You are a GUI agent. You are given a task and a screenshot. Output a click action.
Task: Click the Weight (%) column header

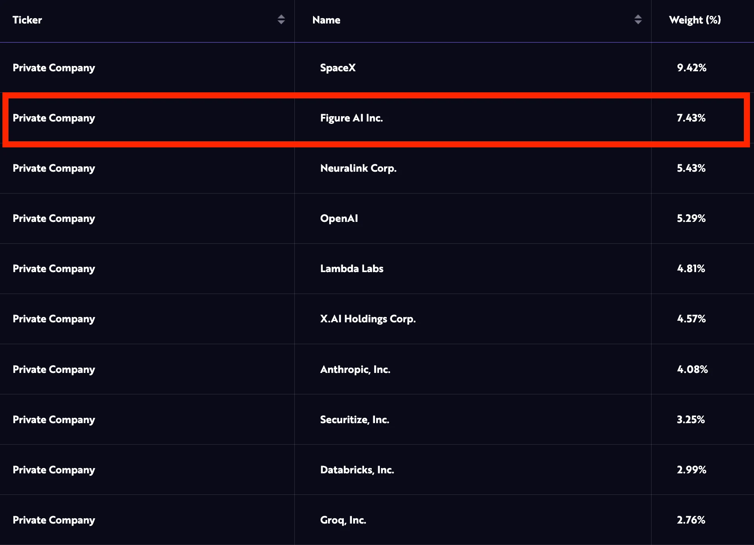(x=695, y=20)
